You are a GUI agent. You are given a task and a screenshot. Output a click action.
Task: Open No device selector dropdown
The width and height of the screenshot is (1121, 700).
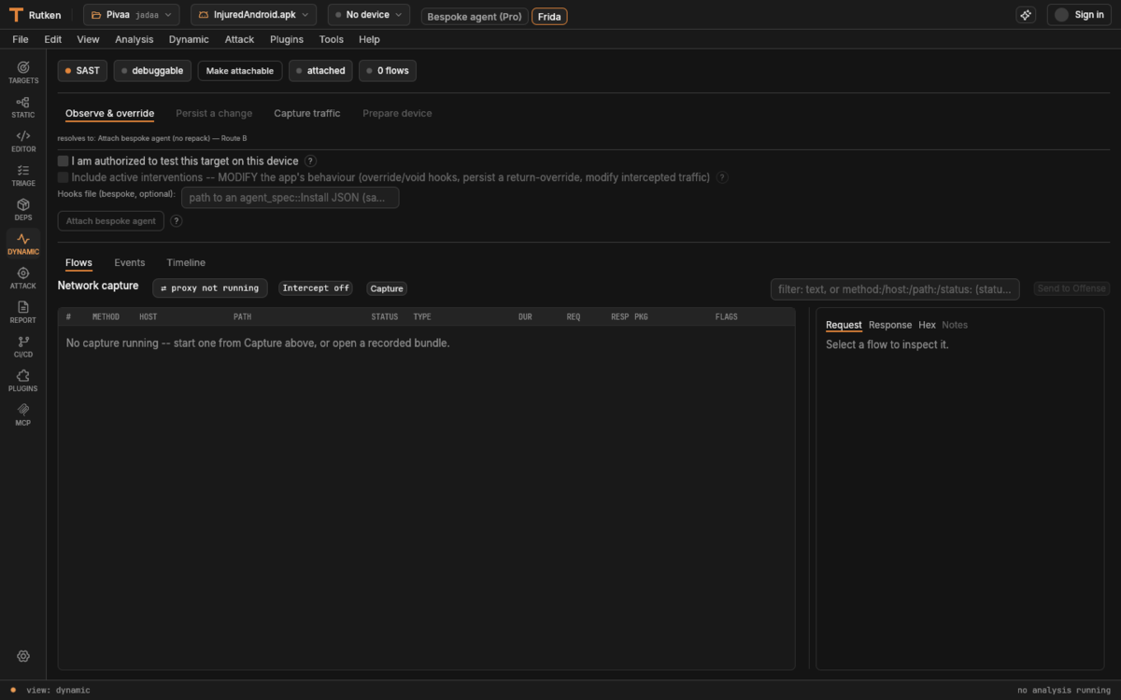(369, 15)
